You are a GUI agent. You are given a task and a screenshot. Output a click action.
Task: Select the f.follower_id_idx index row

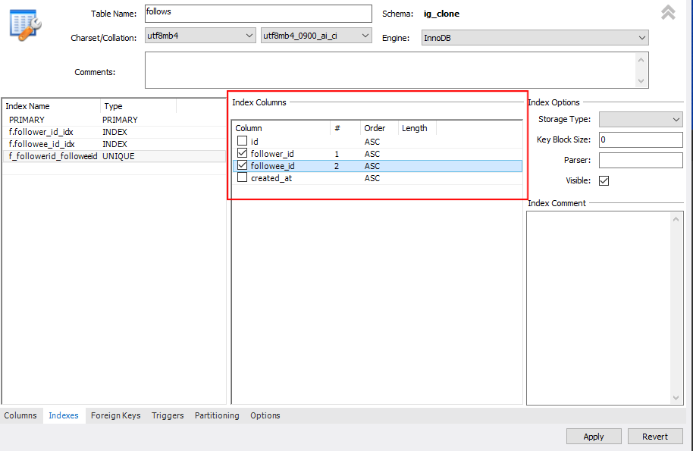tap(114, 132)
